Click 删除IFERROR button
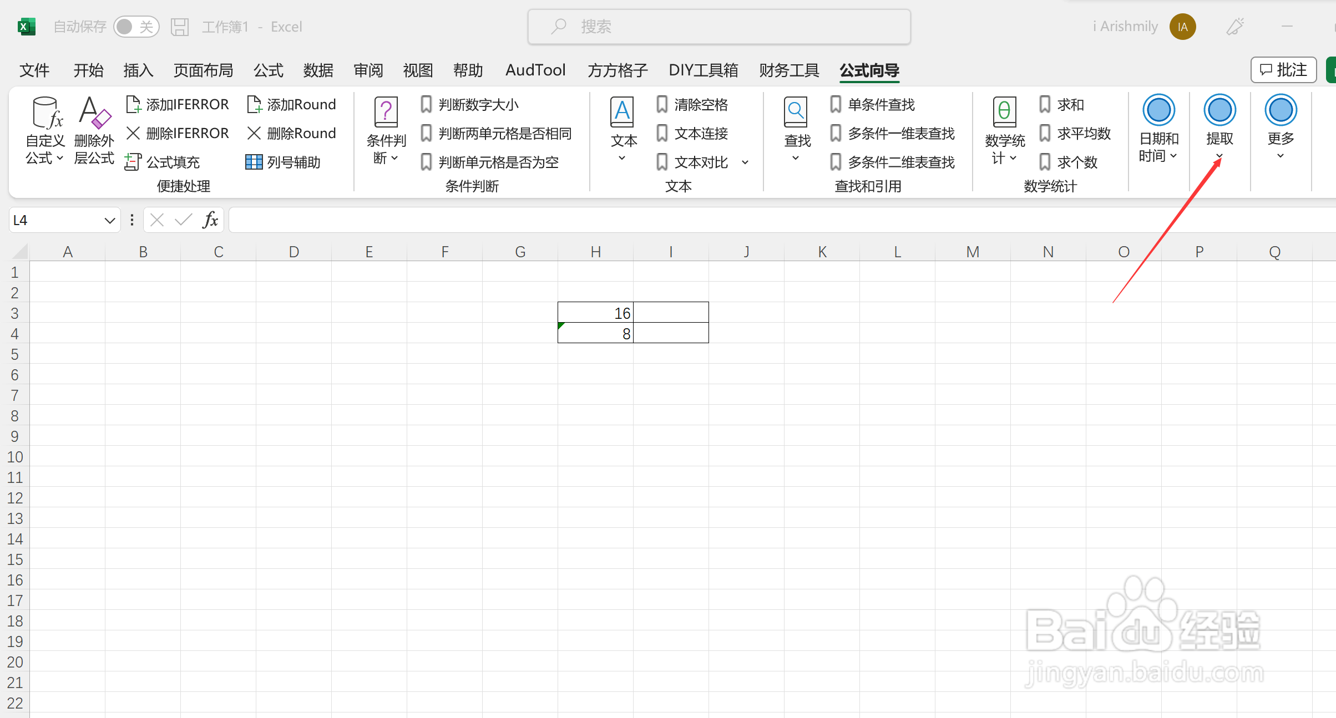Screen dimensions: 1336x718 [178, 133]
